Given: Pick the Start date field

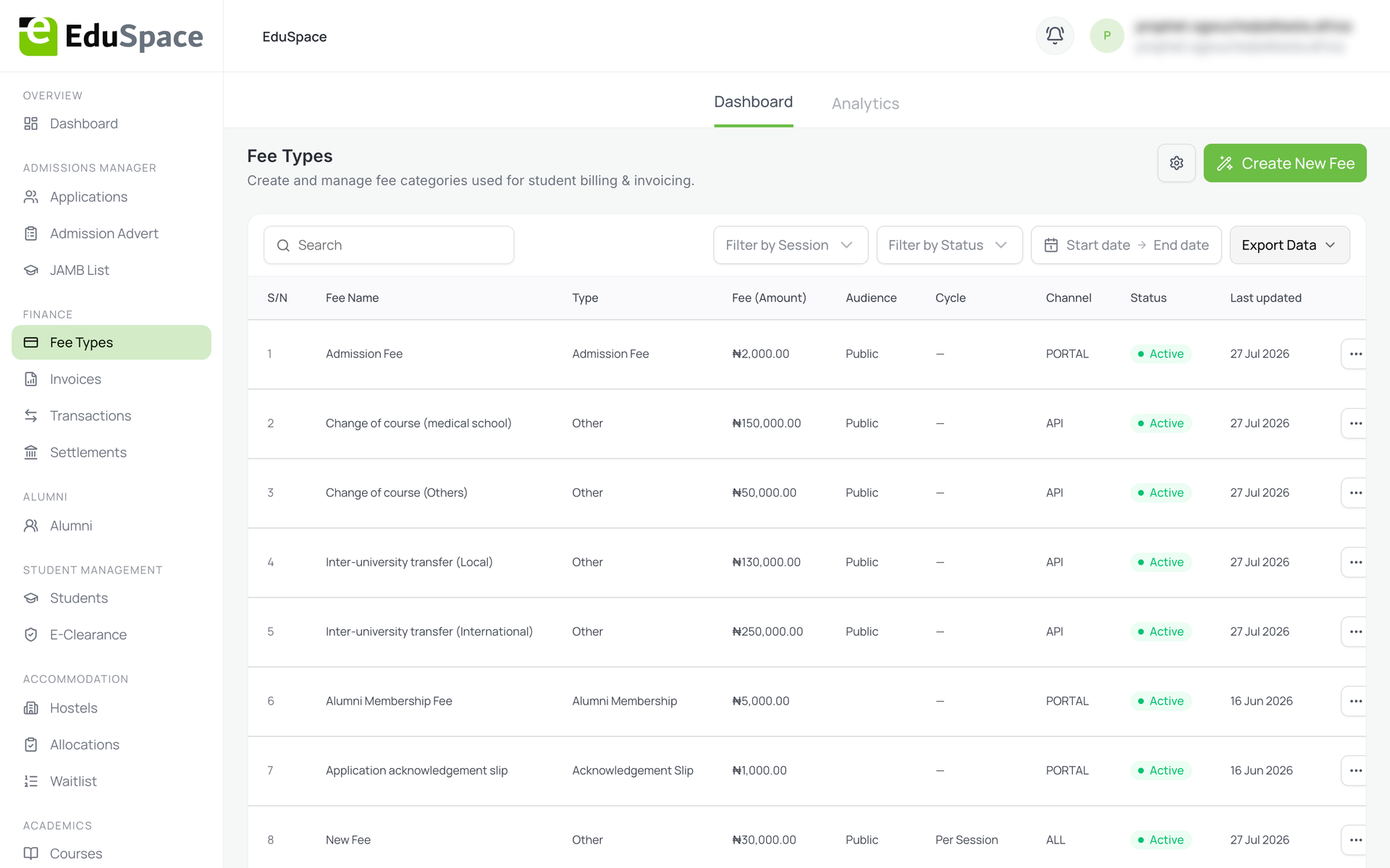Looking at the screenshot, I should pyautogui.click(x=1098, y=245).
